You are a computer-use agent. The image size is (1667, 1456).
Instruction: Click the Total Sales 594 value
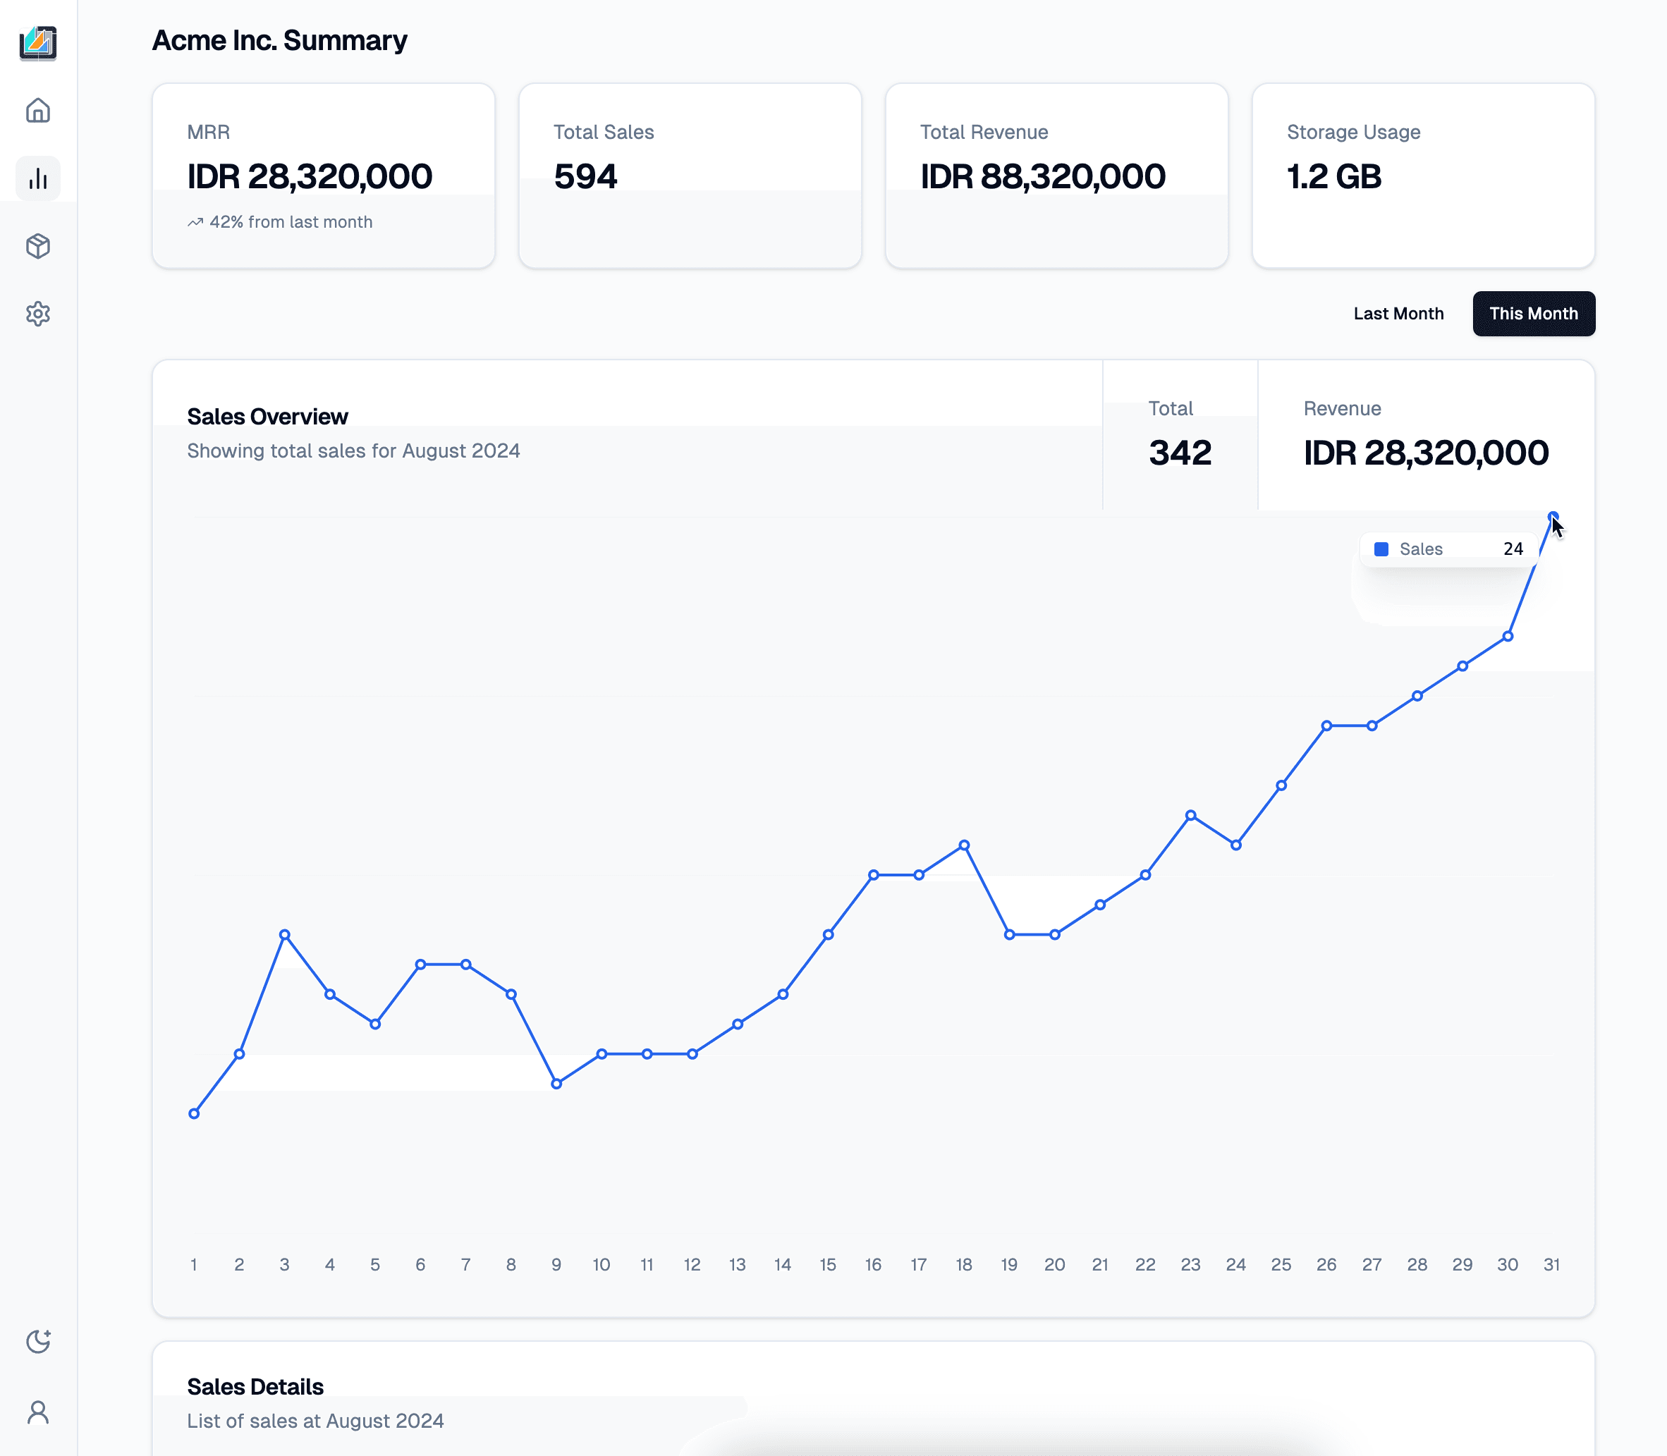[x=586, y=176]
